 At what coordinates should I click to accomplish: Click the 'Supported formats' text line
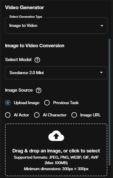point(56,157)
